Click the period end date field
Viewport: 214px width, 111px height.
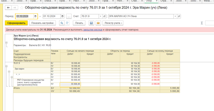tap(52, 16)
